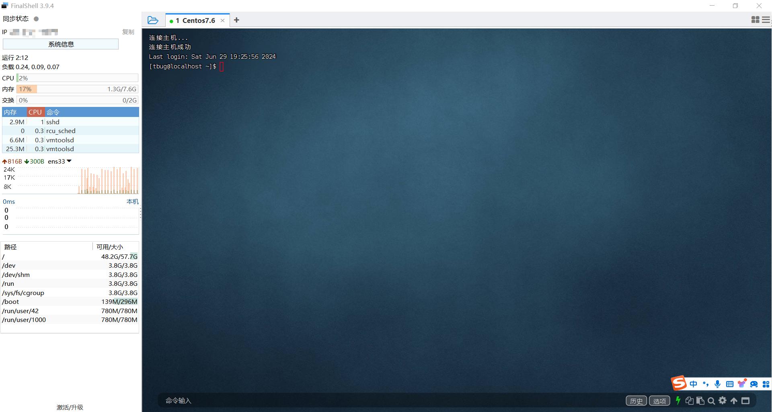772x412 pixels.
Task: Open the 选项 options dropdown
Action: point(659,401)
